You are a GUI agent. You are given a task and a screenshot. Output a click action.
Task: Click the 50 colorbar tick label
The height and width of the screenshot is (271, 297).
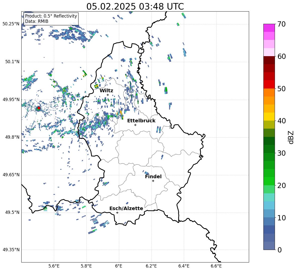pos(281,89)
